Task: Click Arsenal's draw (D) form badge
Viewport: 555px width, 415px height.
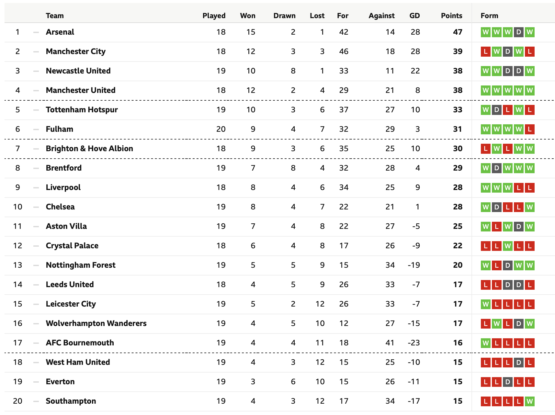Action: tap(518, 32)
